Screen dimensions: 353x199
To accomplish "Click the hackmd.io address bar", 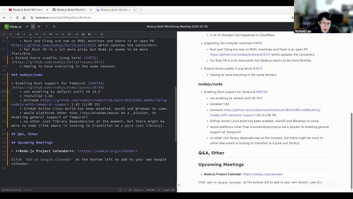I will pyautogui.click(x=160, y=18).
